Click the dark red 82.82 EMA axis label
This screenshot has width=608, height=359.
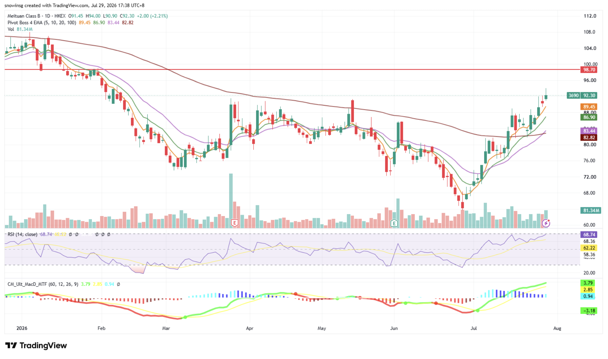coord(589,138)
